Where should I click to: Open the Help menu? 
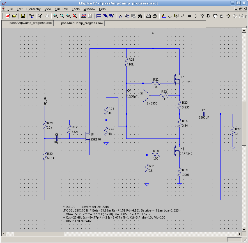(102, 9)
